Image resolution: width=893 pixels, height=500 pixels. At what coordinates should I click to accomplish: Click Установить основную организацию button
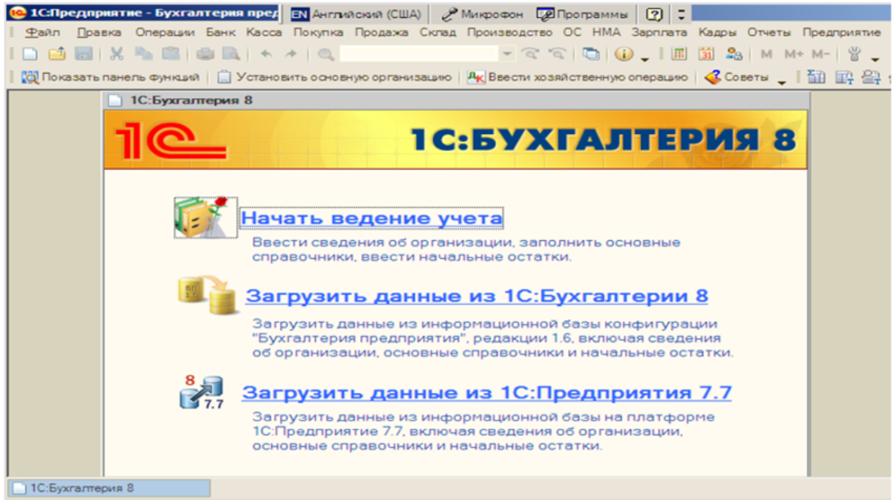click(334, 77)
